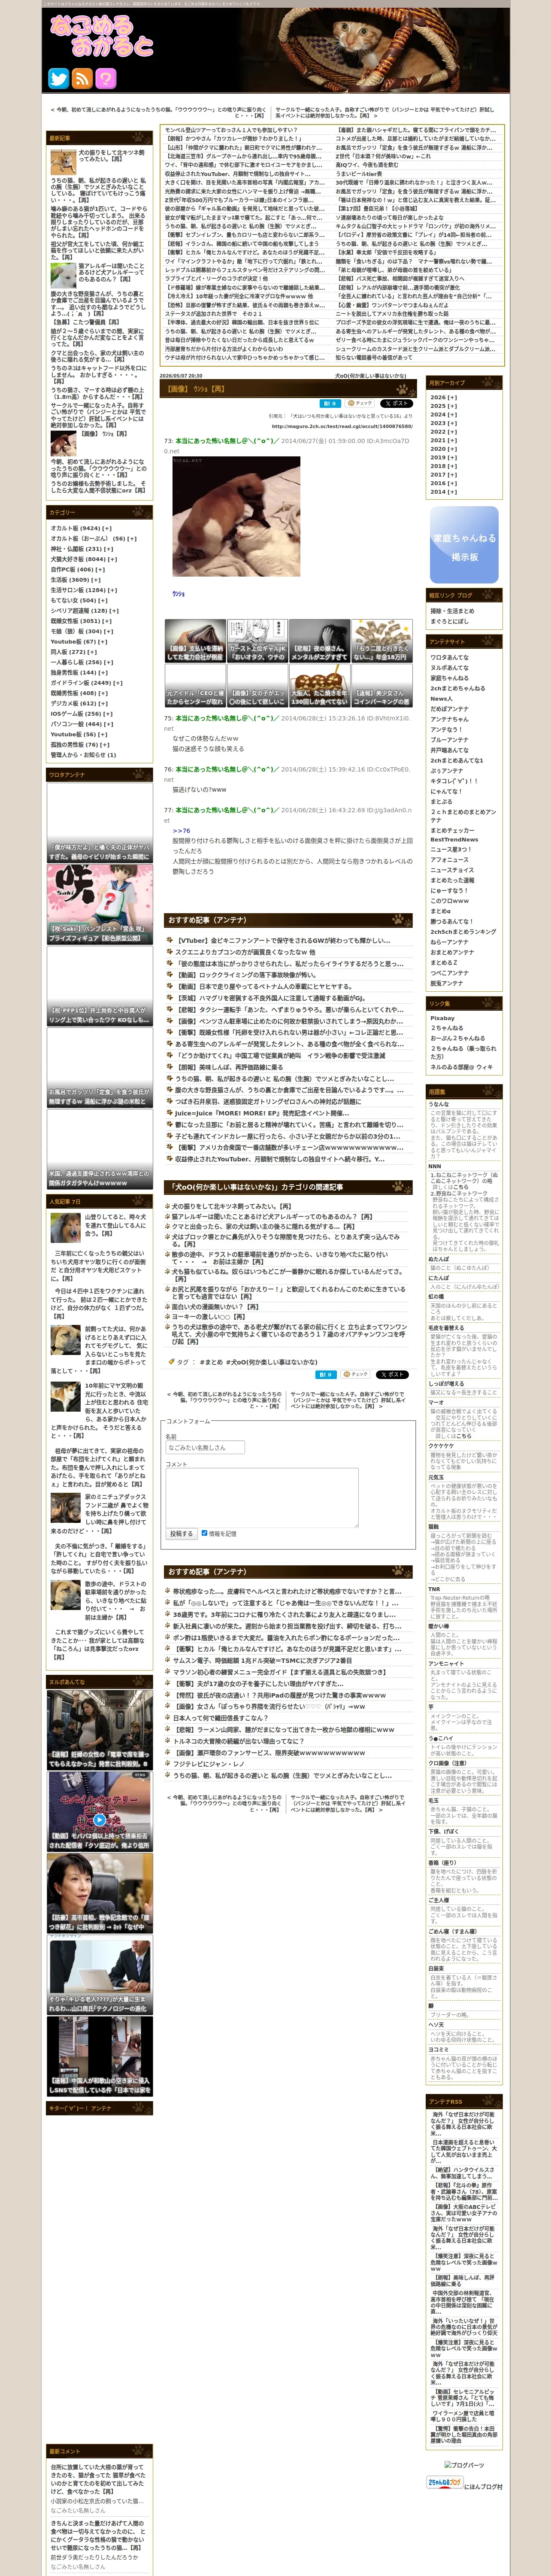Open the 家庭ちゃんねる 掲示板 banner
Viewport: 551px width, 2576px height.
pos(464,545)
